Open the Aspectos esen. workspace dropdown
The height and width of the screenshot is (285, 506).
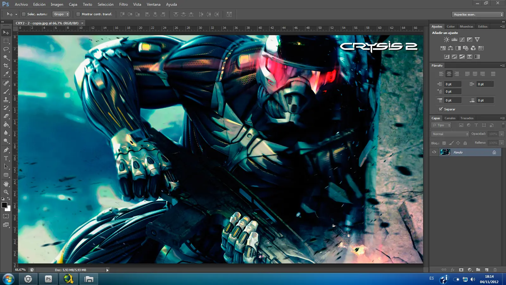(478, 15)
